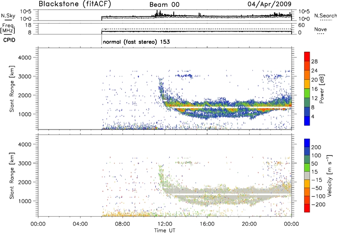Click the '08:00' time axis tick label
337x233 pixels.
click(123, 224)
